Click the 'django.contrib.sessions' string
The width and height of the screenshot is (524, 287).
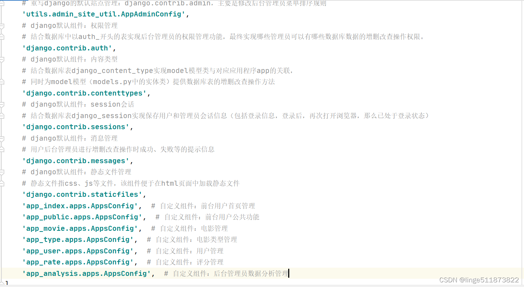click(x=76, y=127)
